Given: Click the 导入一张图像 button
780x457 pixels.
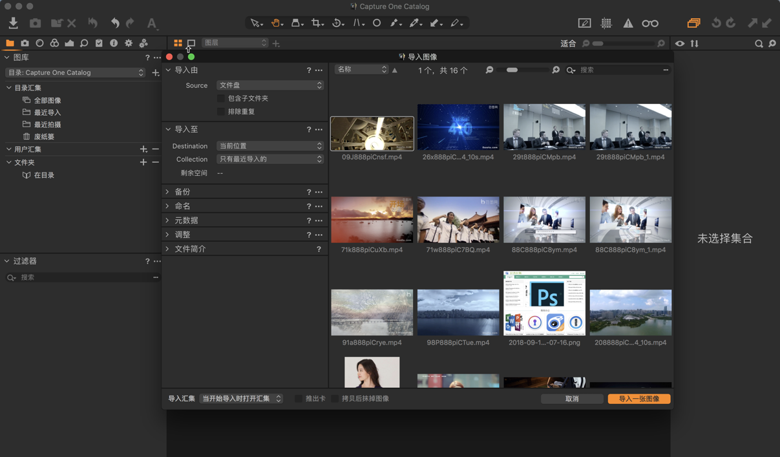Looking at the screenshot, I should 638,399.
